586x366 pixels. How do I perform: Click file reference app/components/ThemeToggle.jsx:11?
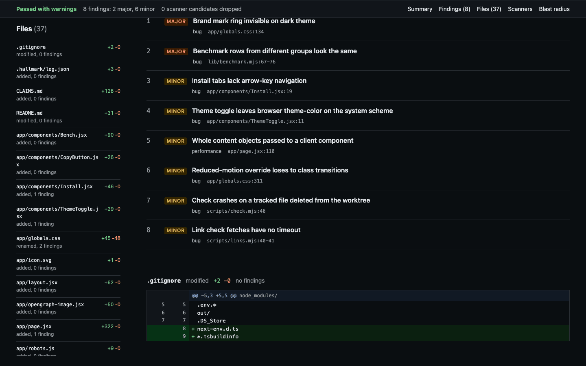pyautogui.click(x=255, y=121)
